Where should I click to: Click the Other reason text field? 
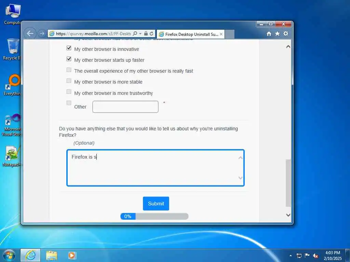[125, 107]
